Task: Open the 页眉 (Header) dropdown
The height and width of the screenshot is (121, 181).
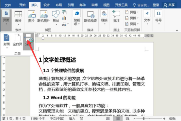Action: click(132, 12)
